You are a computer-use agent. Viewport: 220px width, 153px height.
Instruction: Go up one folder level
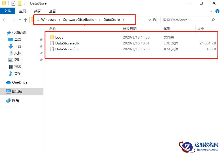tap(26, 20)
